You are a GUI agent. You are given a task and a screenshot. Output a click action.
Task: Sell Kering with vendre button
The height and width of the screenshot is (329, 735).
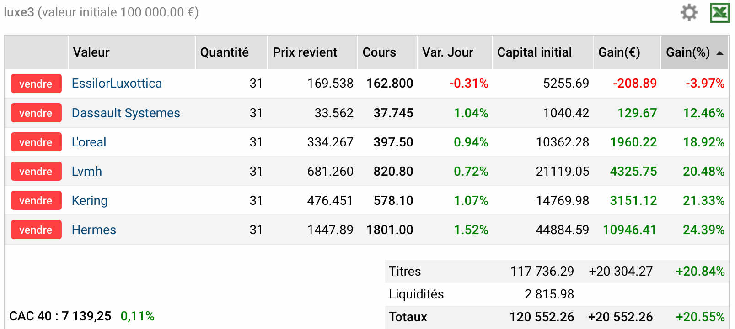pos(36,200)
